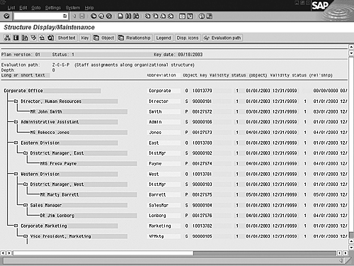This screenshot has height=266, width=354.
Task: Collapse the command field arrow icon
Action: [74, 16]
